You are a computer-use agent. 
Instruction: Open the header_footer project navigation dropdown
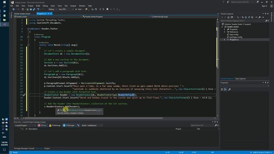pyautogui.click(x=48, y=17)
